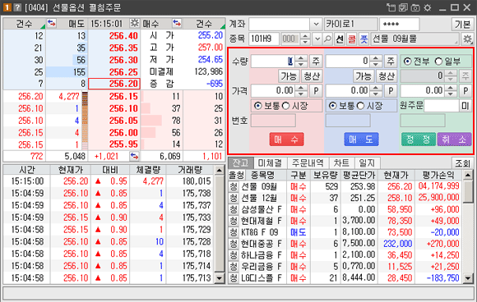The width and height of the screenshot is (477, 302).
Task: Click 가능 button in the buy panel
Action: pyautogui.click(x=289, y=75)
